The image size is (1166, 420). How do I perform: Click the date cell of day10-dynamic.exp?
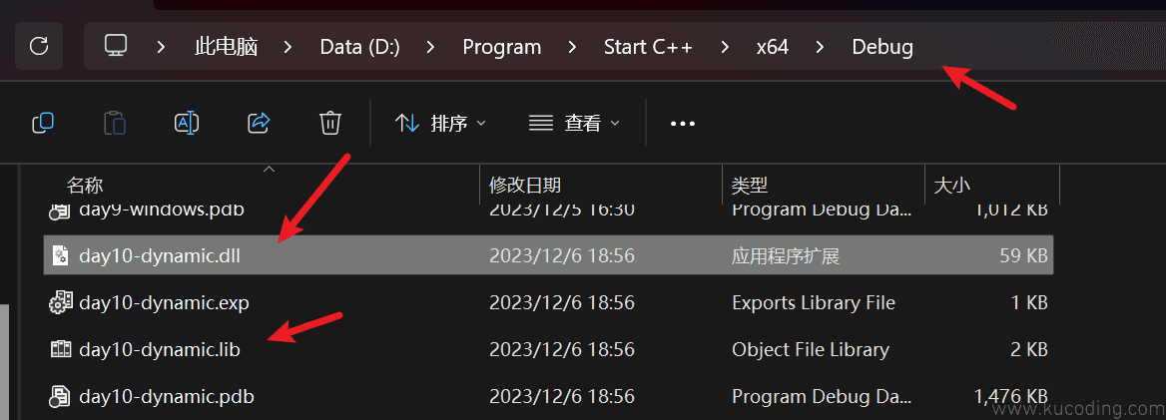pos(561,302)
